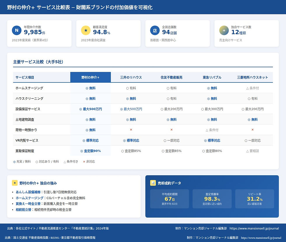
Task: Click 野村の仲介+ 査定額90% cell
Action: (90, 151)
